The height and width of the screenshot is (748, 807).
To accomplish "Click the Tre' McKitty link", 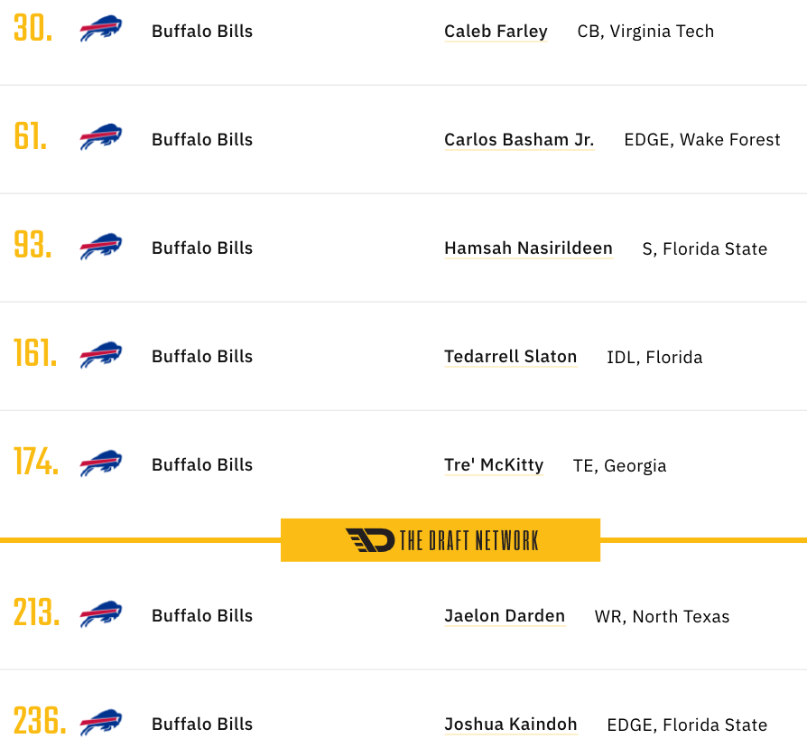I will 494,465.
